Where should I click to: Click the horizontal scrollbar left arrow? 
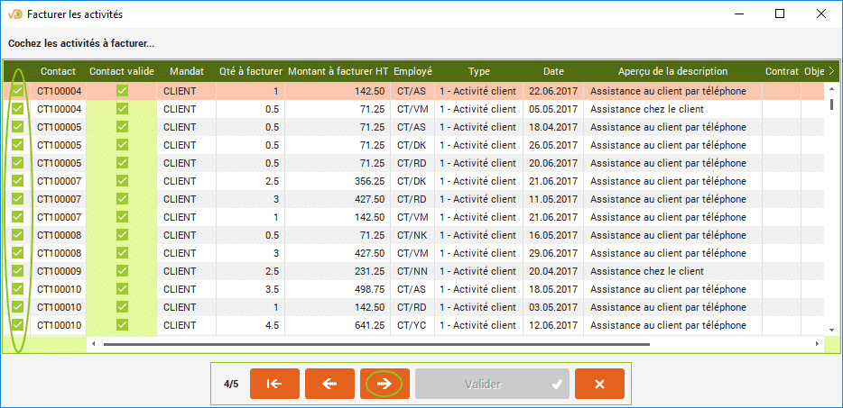(x=94, y=343)
